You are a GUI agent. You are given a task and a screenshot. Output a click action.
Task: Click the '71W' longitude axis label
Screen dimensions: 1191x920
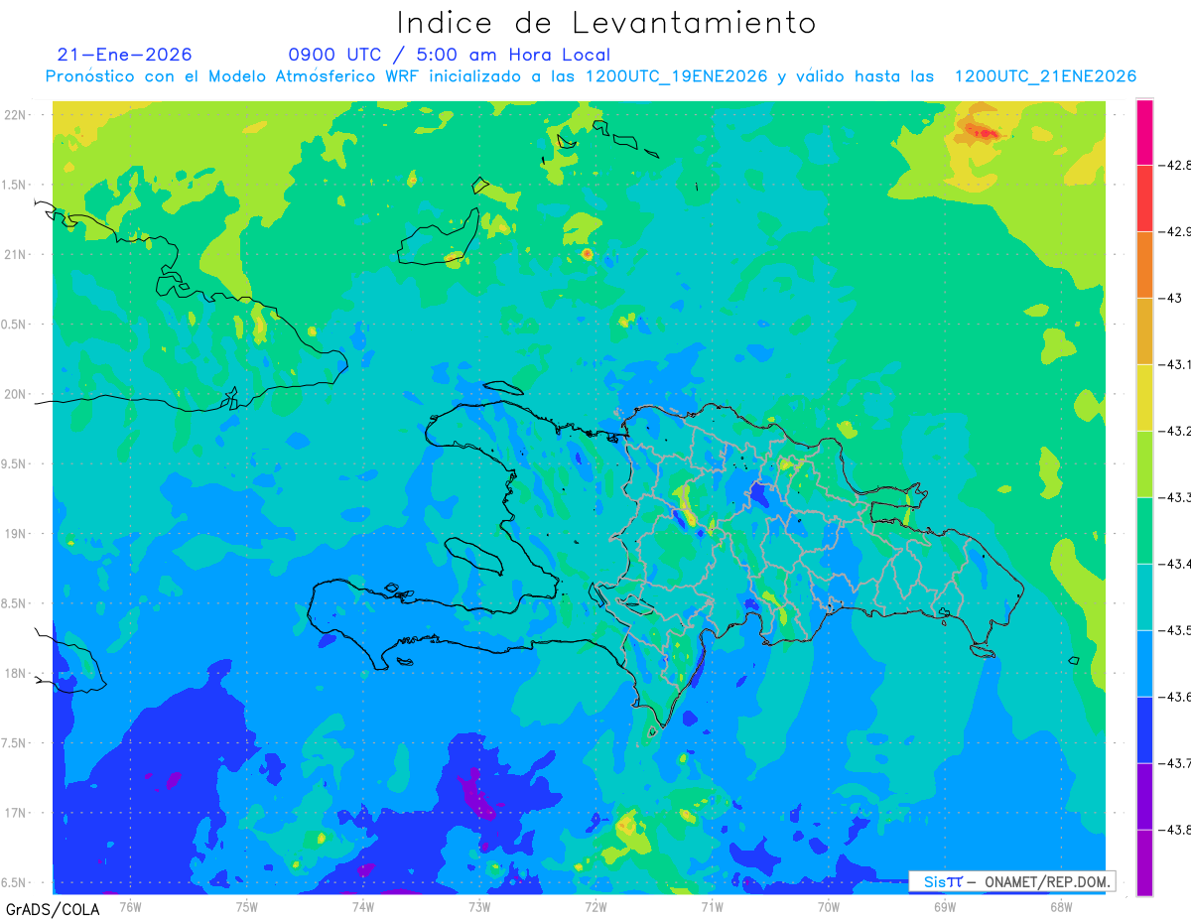712,906
